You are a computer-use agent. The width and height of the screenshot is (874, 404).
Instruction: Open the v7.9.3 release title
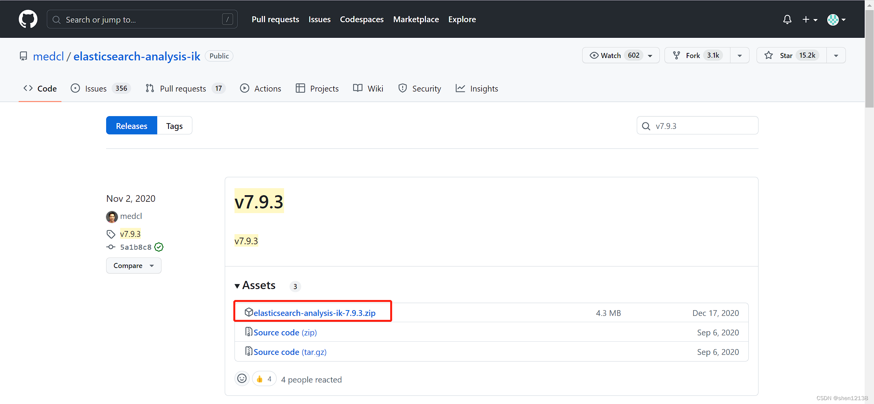pyautogui.click(x=259, y=201)
